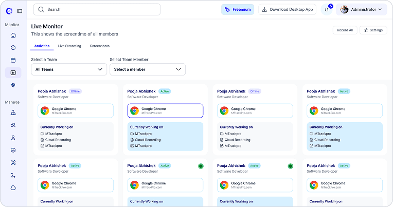Open the Select a member dropdown
The width and height of the screenshot is (393, 207).
[148, 69]
